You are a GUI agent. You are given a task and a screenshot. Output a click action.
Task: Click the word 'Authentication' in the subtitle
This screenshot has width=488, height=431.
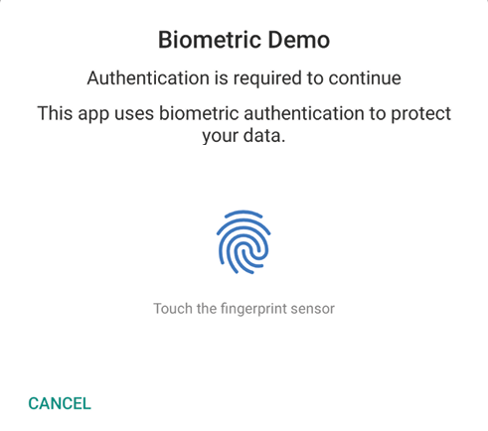click(x=148, y=78)
